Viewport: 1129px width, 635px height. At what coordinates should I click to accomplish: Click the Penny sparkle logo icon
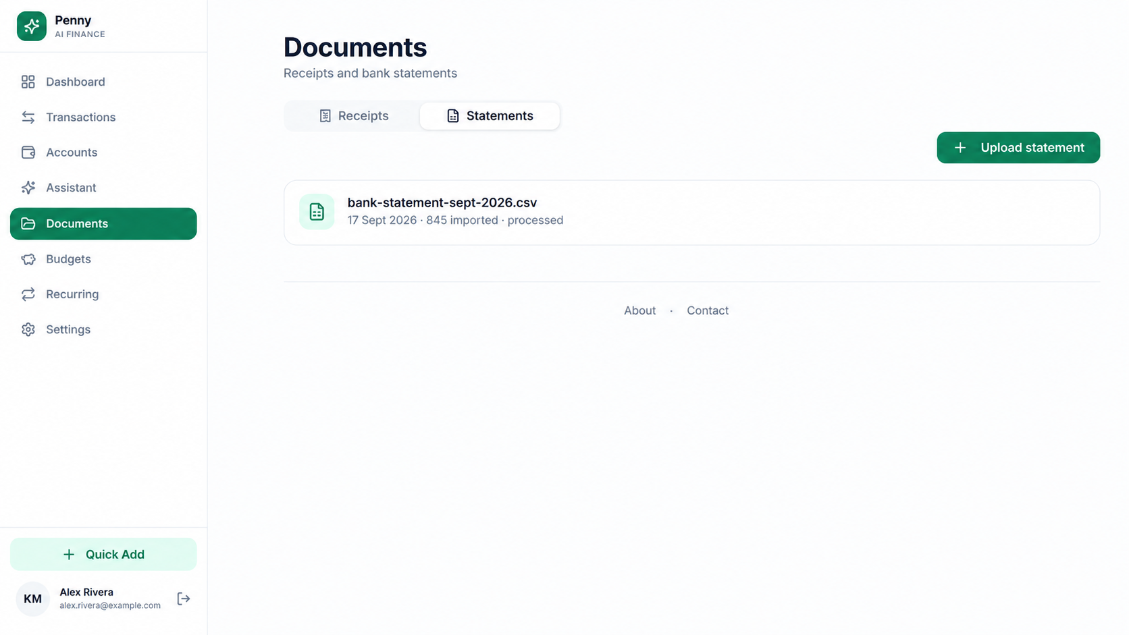(x=32, y=26)
